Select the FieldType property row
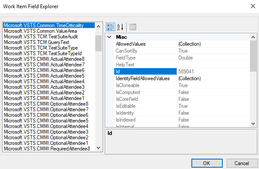 (x=182, y=58)
